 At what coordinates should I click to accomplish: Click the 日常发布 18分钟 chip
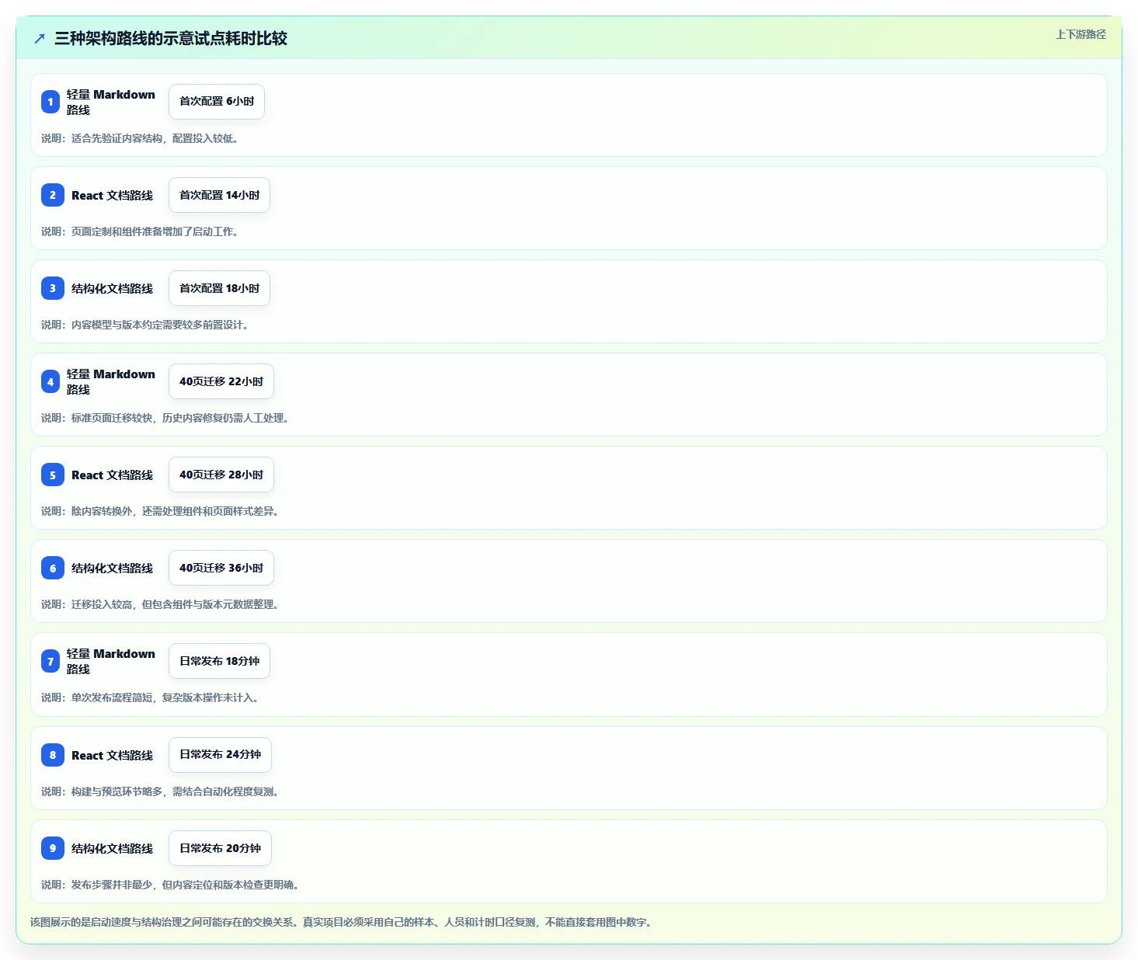(219, 661)
